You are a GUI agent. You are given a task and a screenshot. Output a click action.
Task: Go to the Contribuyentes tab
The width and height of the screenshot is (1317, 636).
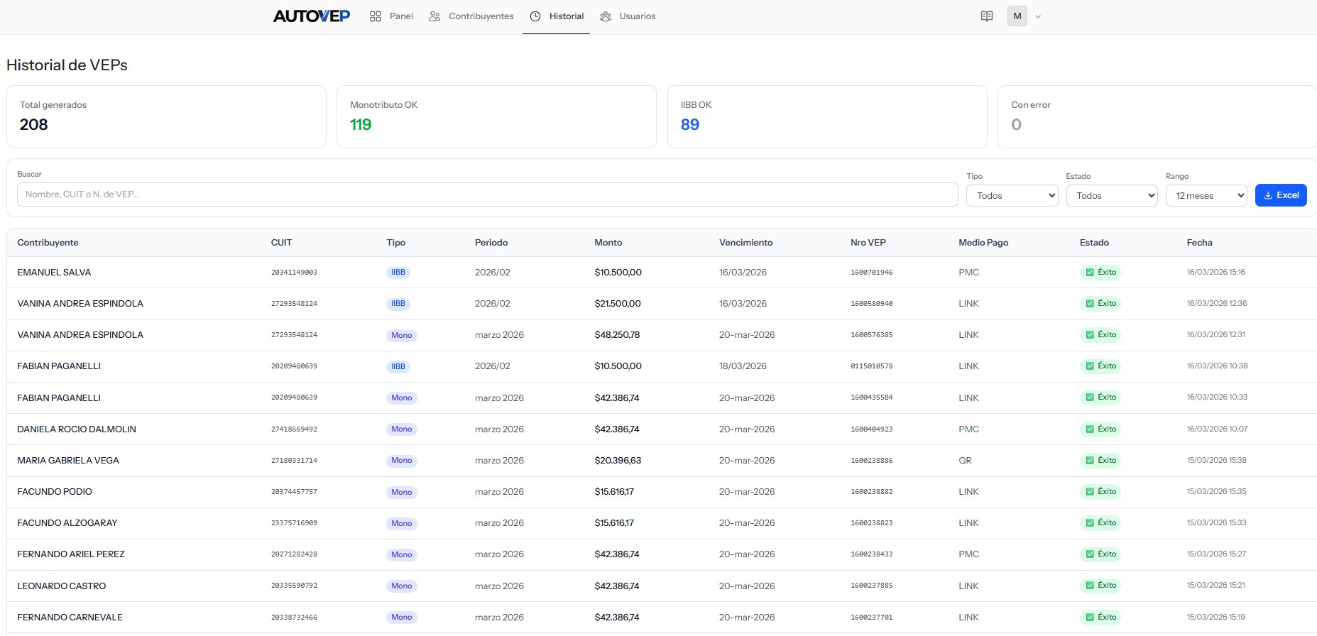(x=471, y=16)
